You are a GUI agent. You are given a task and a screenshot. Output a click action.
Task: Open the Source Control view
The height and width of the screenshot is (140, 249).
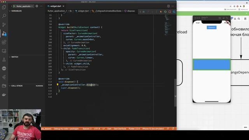[x=4, y=24]
